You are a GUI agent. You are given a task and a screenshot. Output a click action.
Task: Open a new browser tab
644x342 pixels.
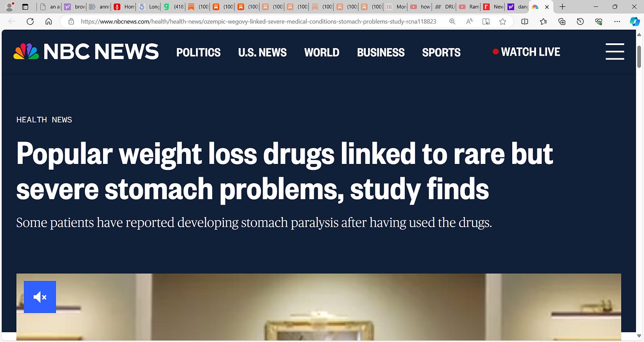562,7
